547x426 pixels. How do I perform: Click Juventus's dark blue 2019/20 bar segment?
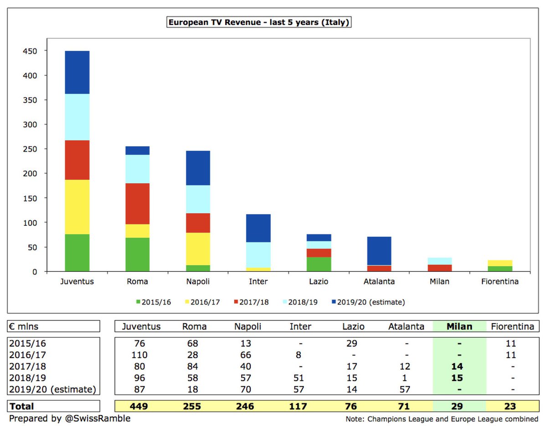pyautogui.click(x=77, y=72)
